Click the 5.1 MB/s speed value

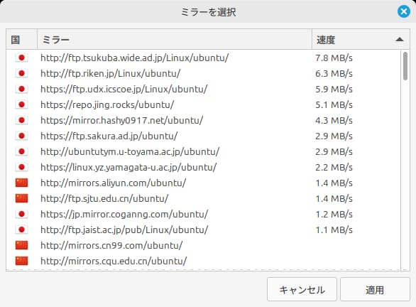click(334, 105)
